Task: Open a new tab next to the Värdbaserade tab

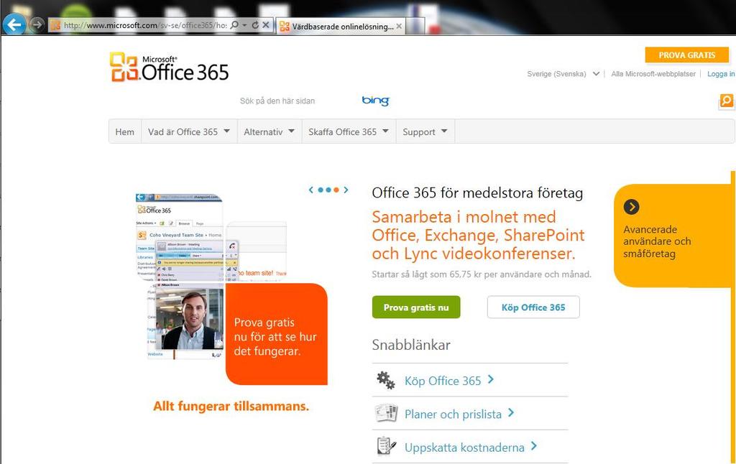Action: (415, 26)
